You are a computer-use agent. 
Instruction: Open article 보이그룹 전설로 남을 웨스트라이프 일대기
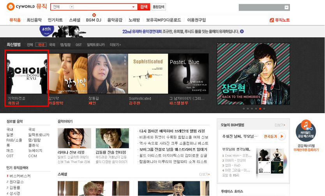pyautogui.click(x=173, y=149)
